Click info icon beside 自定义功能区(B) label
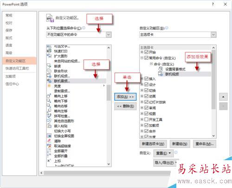The height and width of the screenshot is (188, 232). [x=167, y=28]
